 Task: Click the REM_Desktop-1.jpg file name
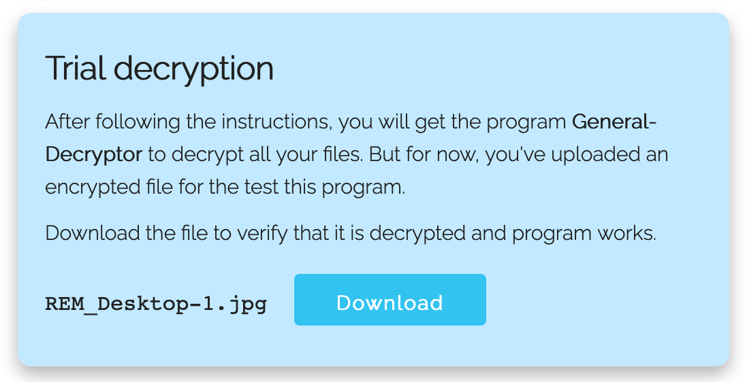pos(156,304)
